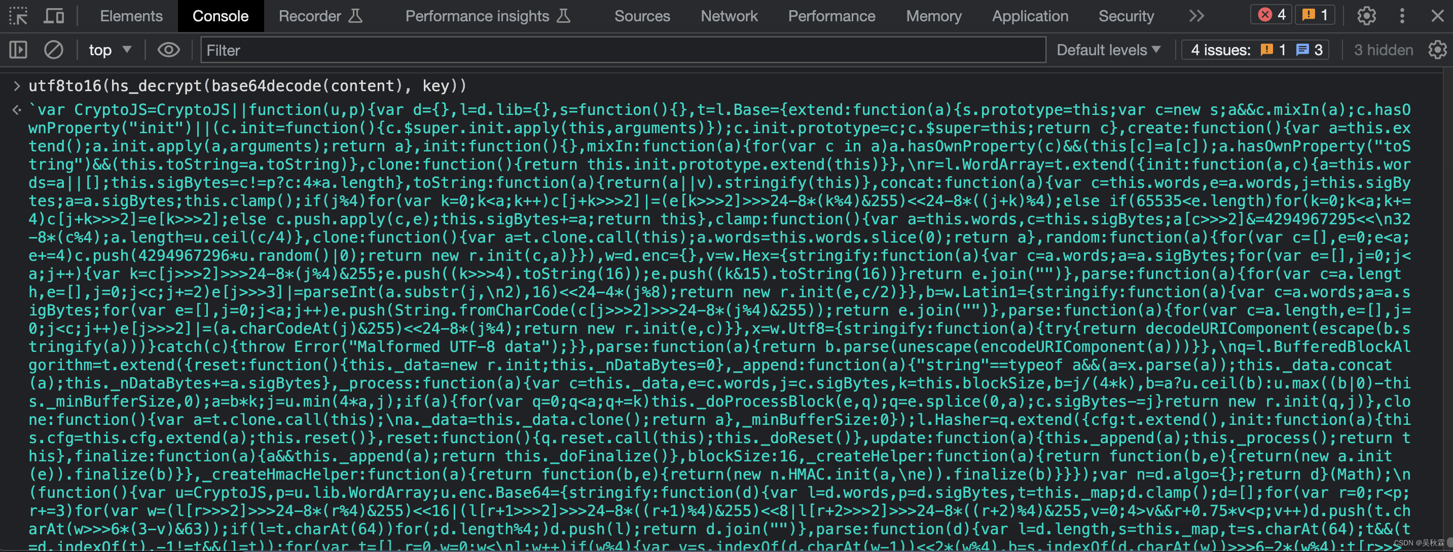Focus the Filter input field
The height and width of the screenshot is (552, 1453).
623,50
